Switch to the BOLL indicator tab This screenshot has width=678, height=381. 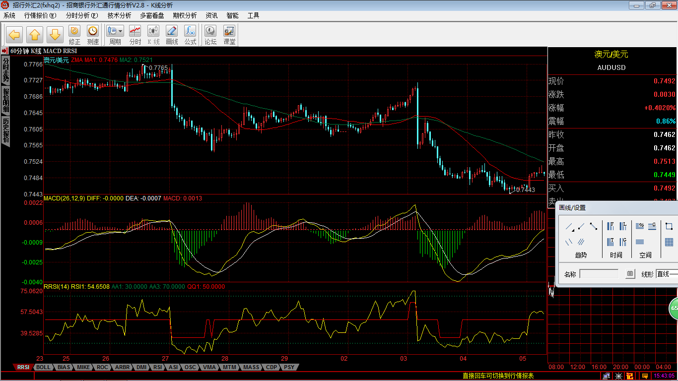pyautogui.click(x=43, y=367)
